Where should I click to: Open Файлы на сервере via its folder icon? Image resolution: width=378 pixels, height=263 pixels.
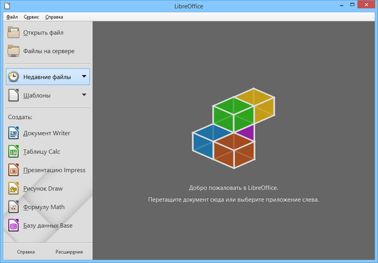pos(14,51)
